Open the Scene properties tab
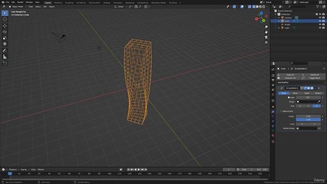The height and width of the screenshot is (184, 327). tap(273, 90)
